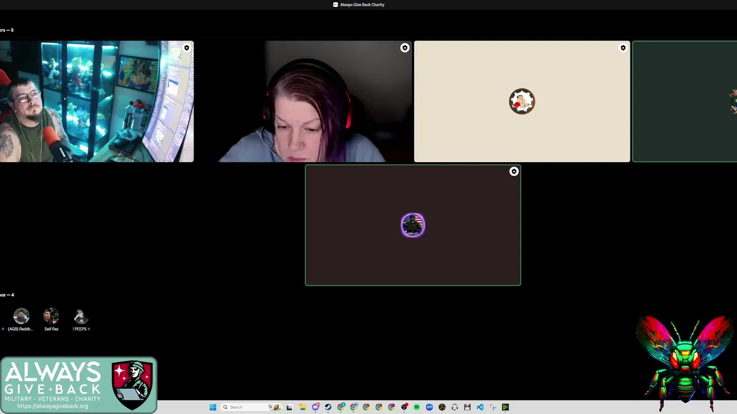Click the badge icon on the beige avatar tile
The height and width of the screenshot is (414, 737).
[623, 48]
